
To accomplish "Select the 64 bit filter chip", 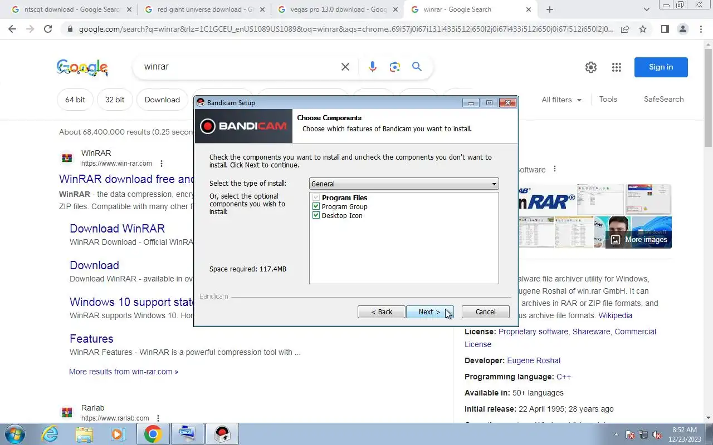I will (75, 100).
